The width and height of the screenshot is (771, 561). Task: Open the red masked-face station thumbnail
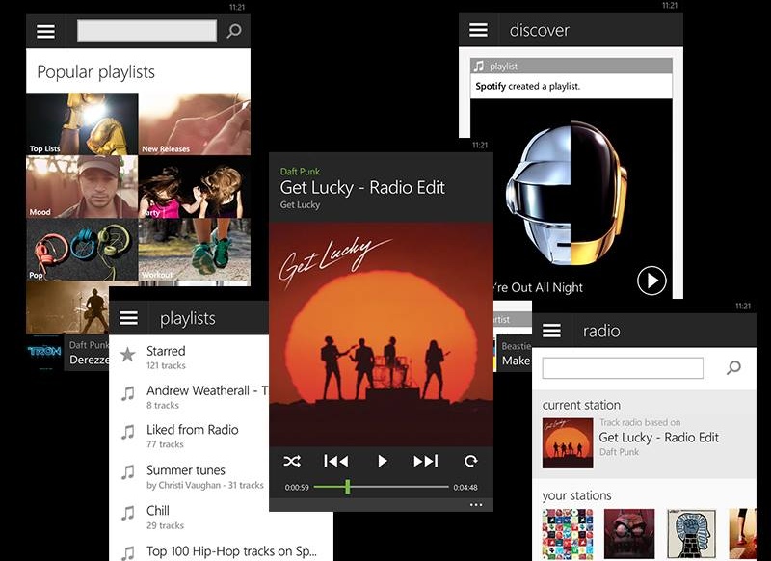(x=629, y=534)
